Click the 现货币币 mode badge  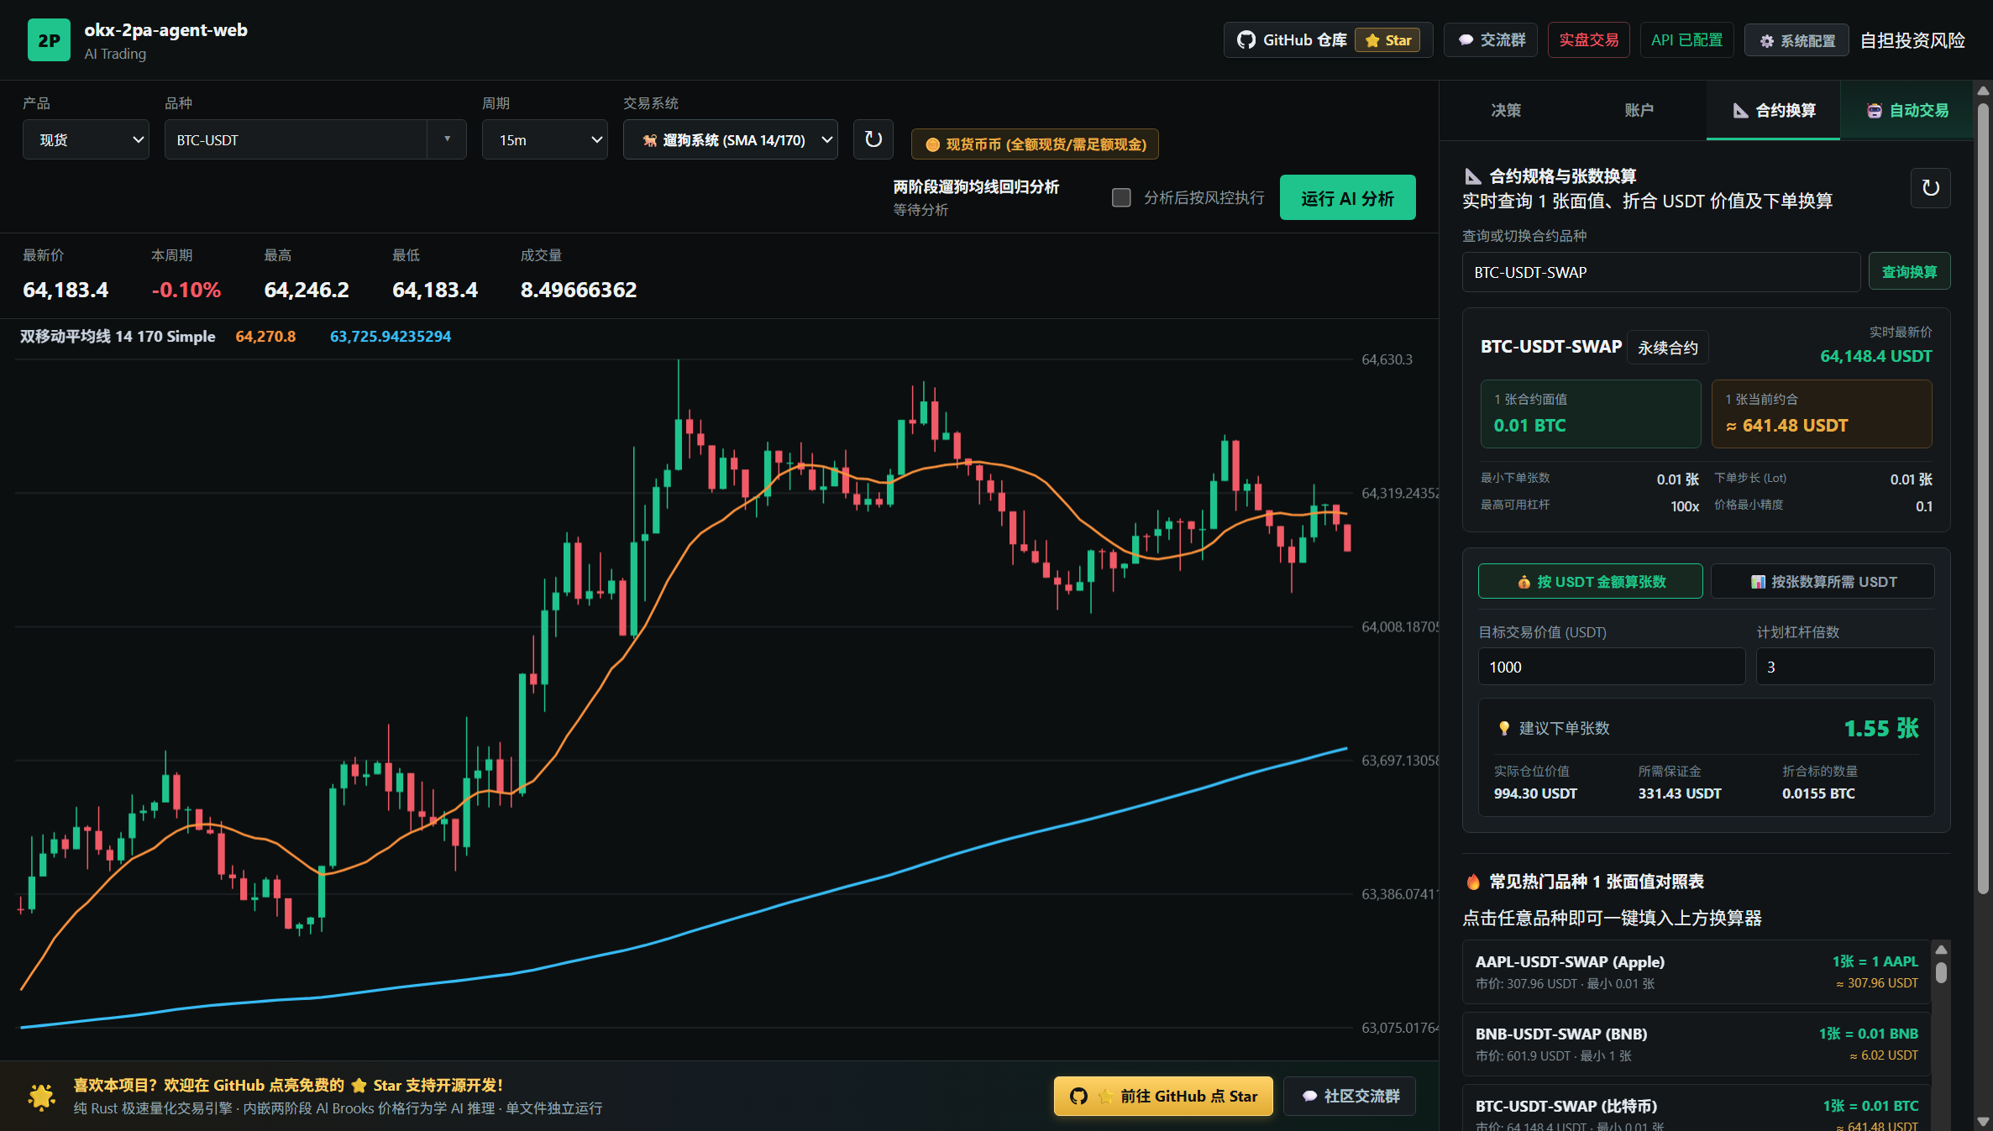point(1035,144)
